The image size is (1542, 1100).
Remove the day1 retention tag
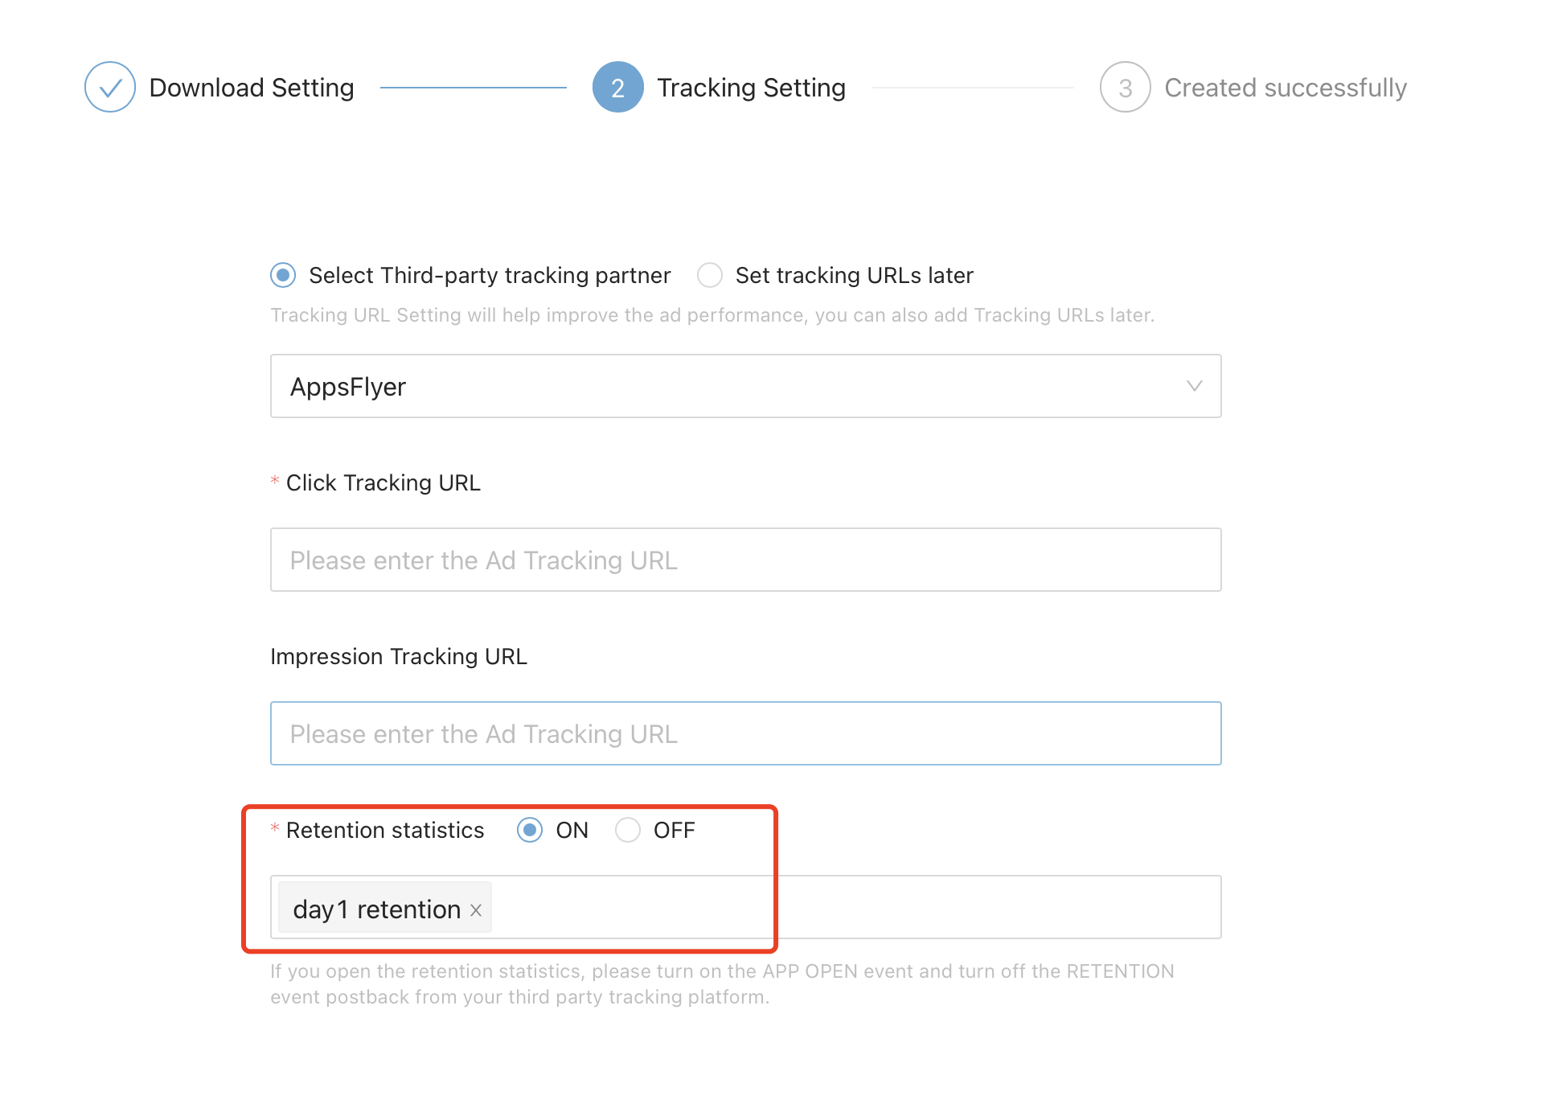[476, 909]
